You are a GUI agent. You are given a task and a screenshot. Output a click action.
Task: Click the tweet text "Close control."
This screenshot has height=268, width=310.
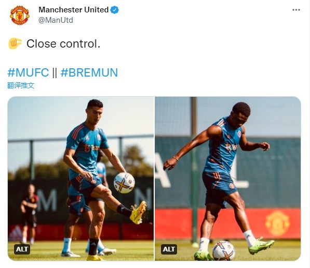pyautogui.click(x=63, y=43)
